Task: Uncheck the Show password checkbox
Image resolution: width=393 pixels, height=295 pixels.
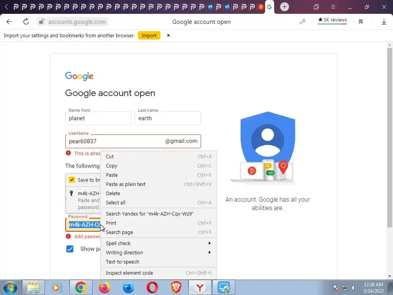Action: point(70,249)
